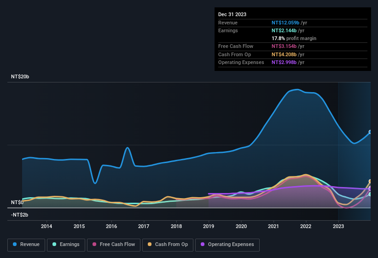Click the 2016 x-axis label

coord(111,226)
